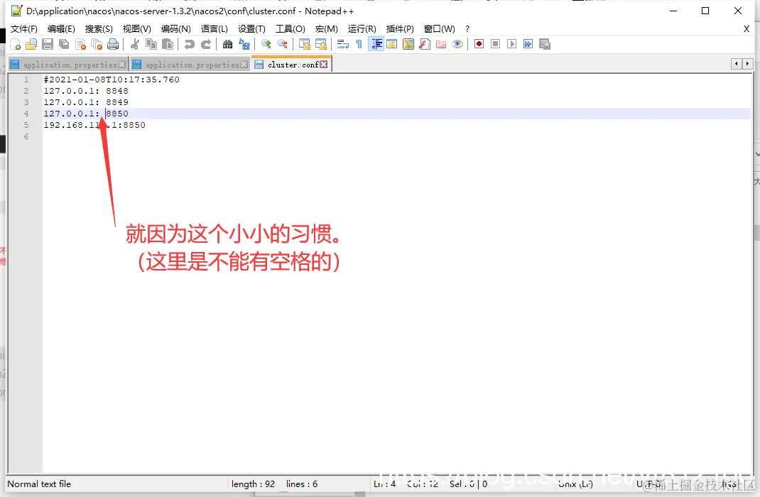Open the 插件 plugins menu
Viewport: 760px width, 497px height.
[x=399, y=29]
